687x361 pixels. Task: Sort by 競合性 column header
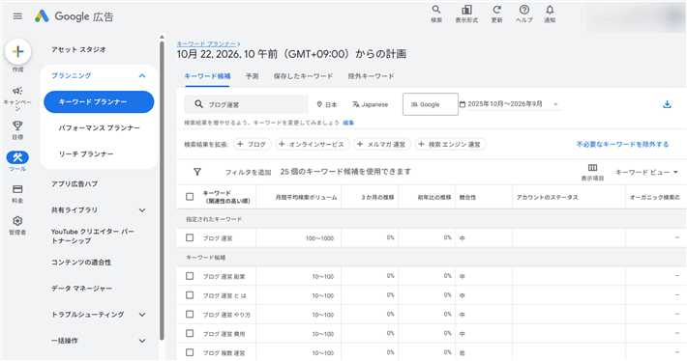coord(467,198)
